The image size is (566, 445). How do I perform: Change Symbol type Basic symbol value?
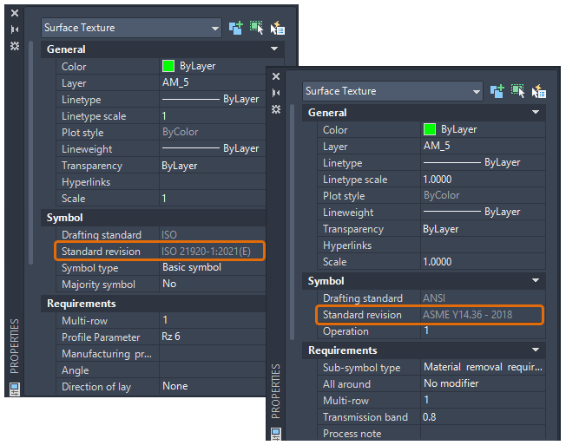(x=212, y=267)
